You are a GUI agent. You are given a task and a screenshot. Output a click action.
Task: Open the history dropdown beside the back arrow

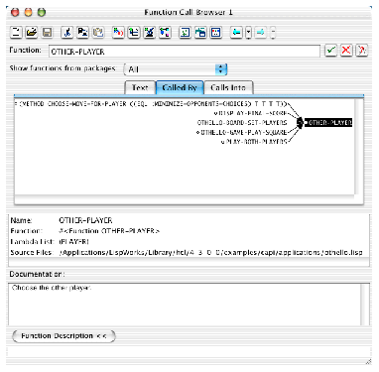click(x=248, y=33)
